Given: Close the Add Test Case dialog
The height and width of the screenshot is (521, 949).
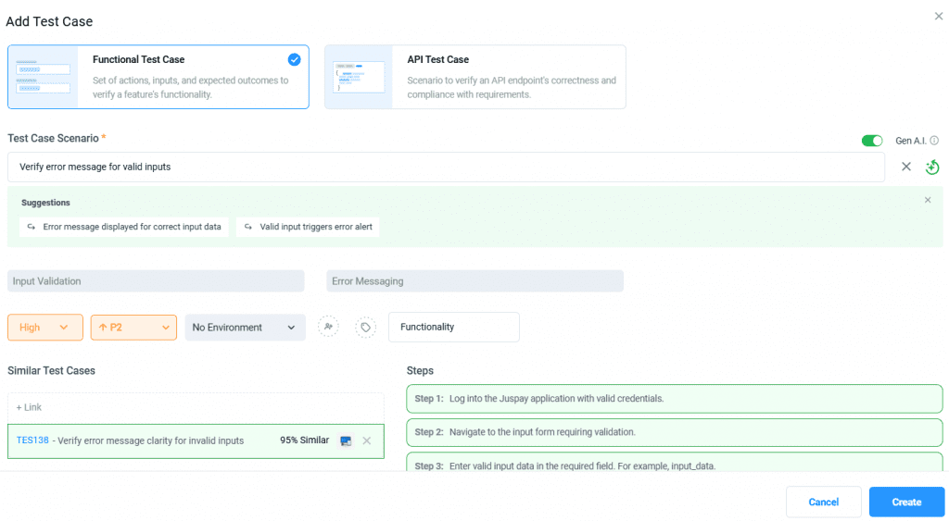Looking at the screenshot, I should click(939, 17).
